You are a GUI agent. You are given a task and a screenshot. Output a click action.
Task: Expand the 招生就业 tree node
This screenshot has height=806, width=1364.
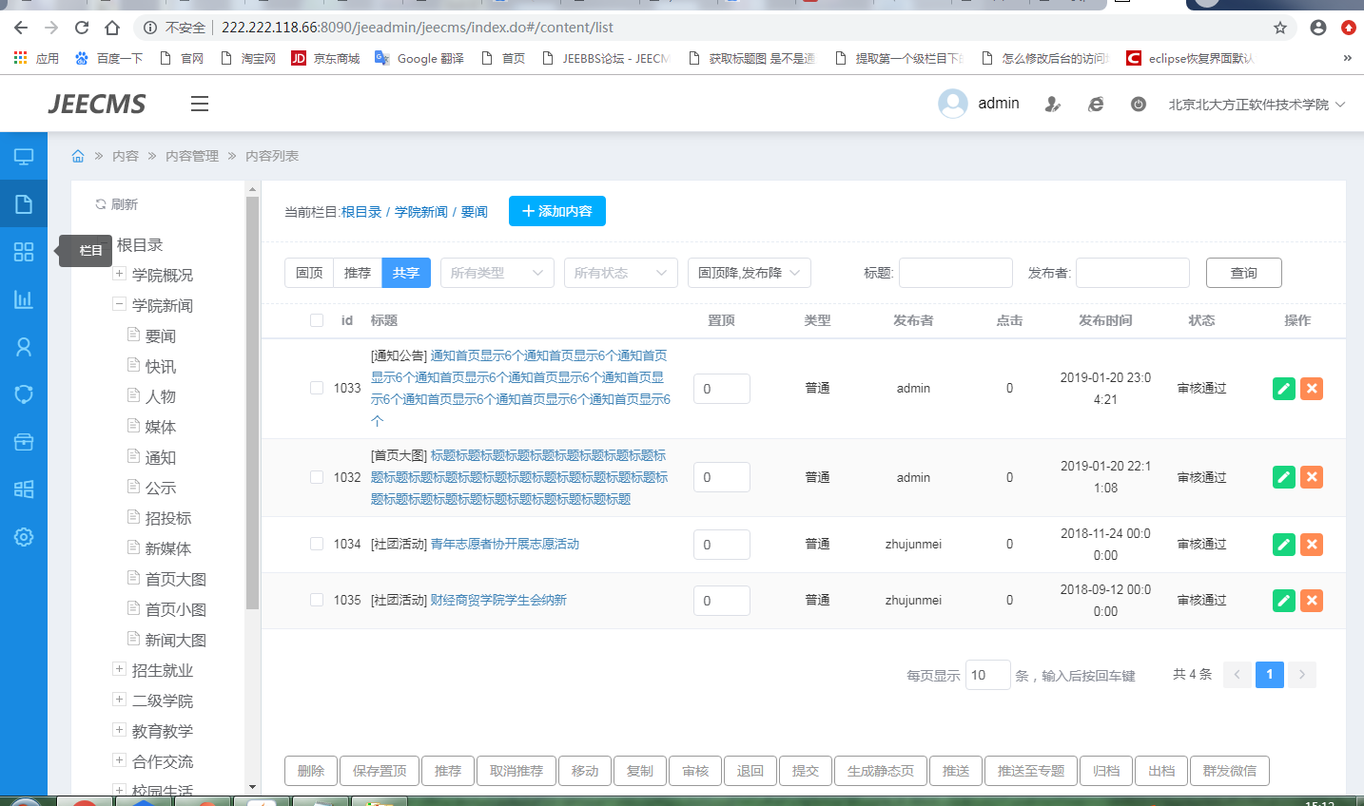click(119, 669)
